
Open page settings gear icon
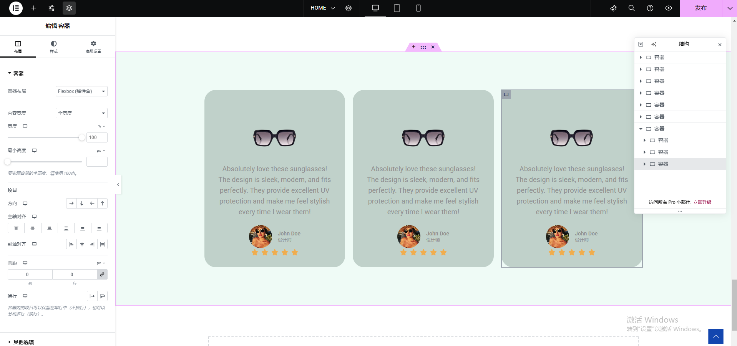pos(349,8)
